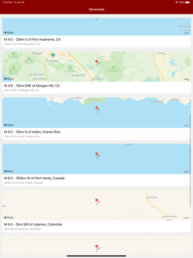Tap the clock time 1:32 PM
The height and width of the screenshot is (258, 193).
(x=7, y=2)
